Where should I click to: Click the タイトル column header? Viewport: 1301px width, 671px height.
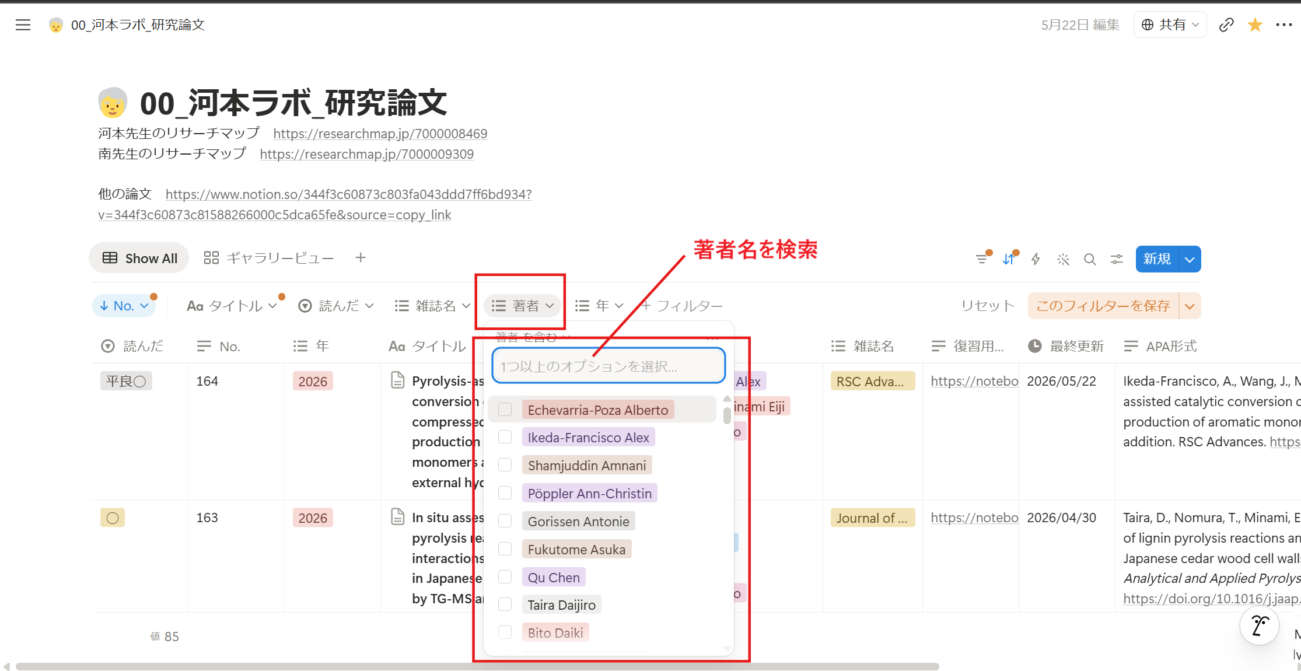click(x=428, y=346)
